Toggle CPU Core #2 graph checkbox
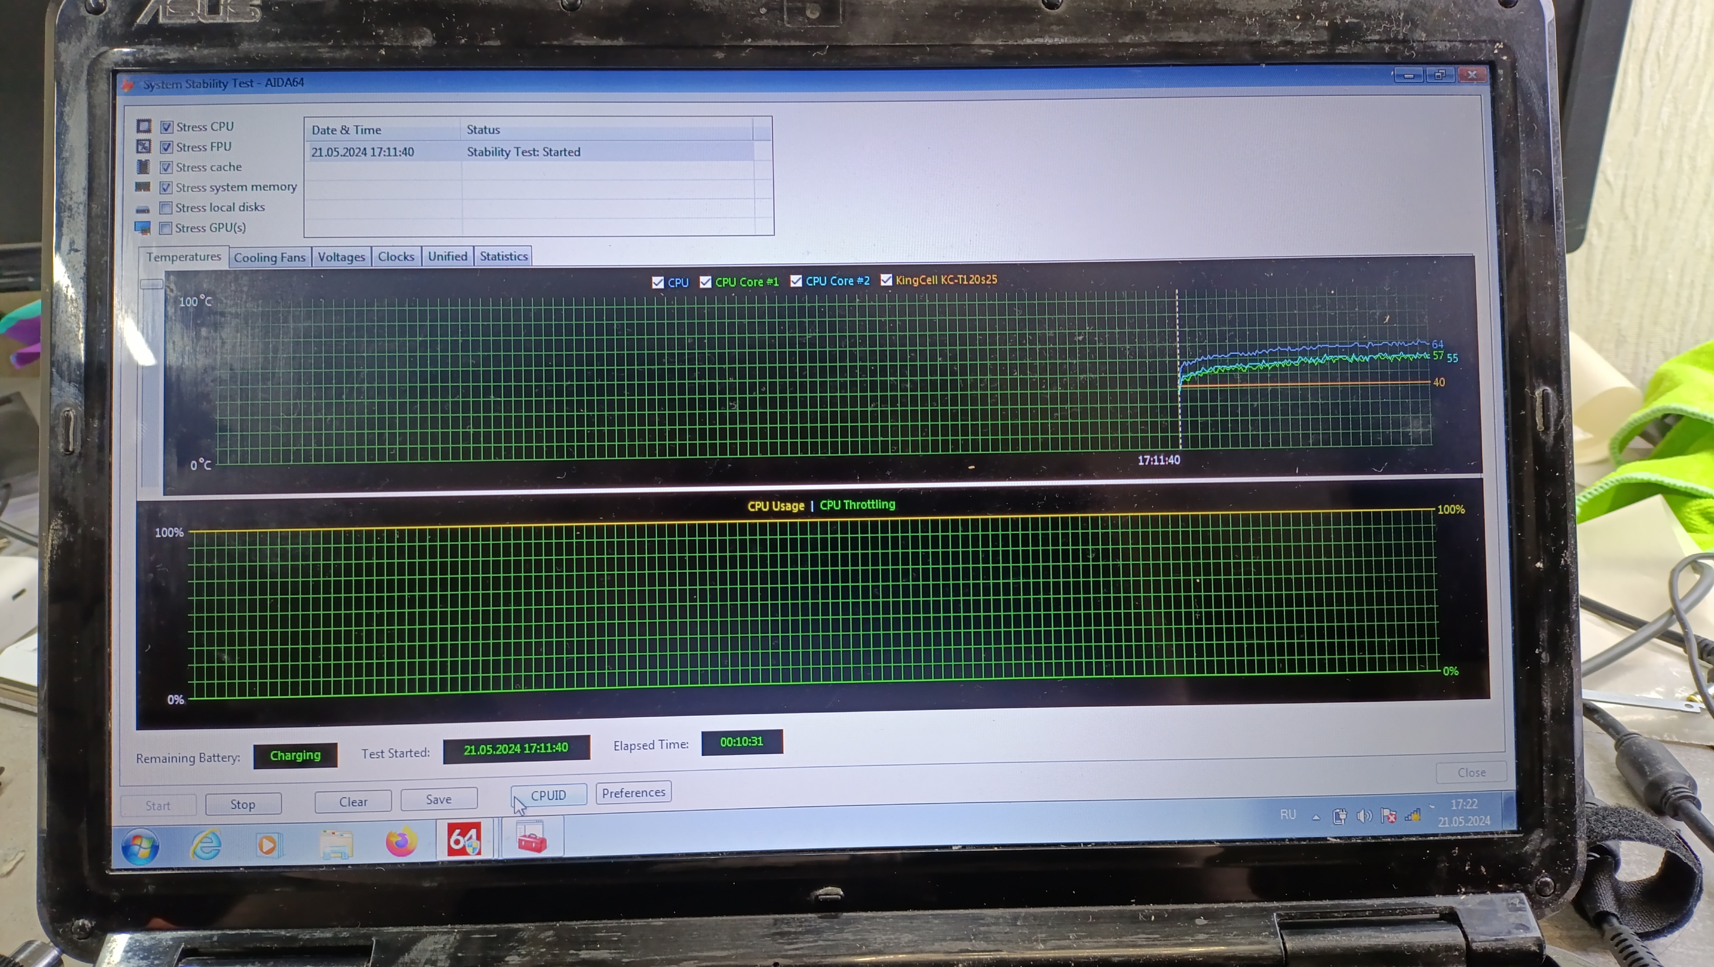 coord(796,280)
